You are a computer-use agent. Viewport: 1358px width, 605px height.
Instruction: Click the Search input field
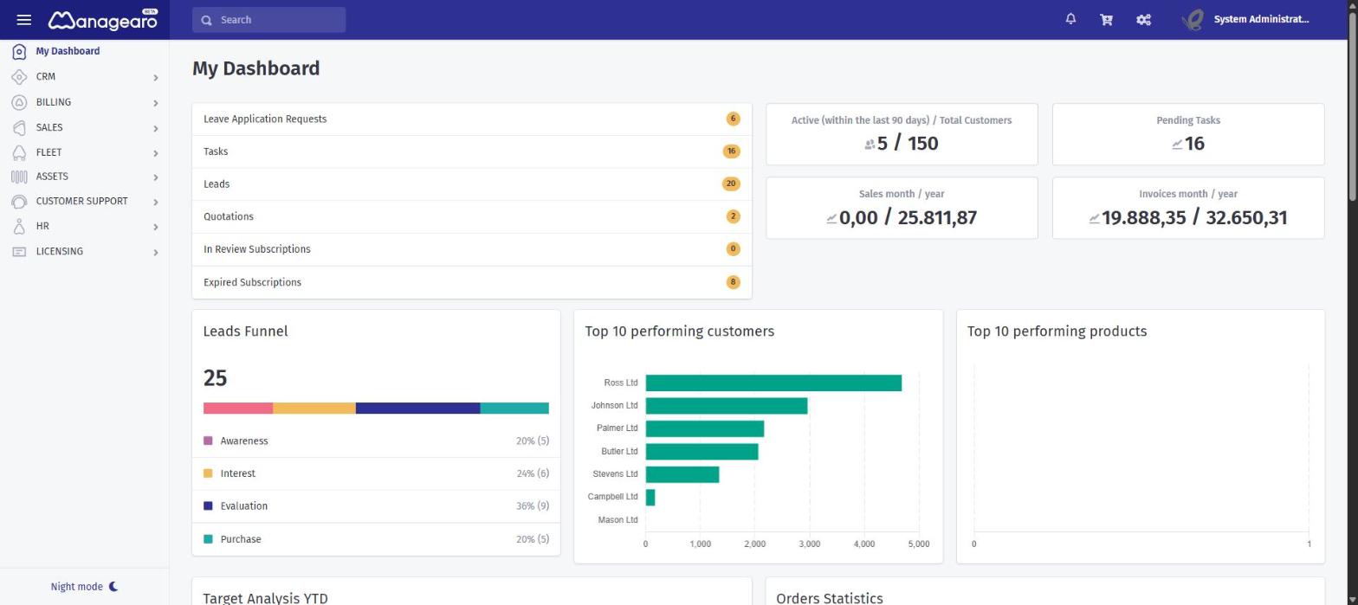point(268,20)
